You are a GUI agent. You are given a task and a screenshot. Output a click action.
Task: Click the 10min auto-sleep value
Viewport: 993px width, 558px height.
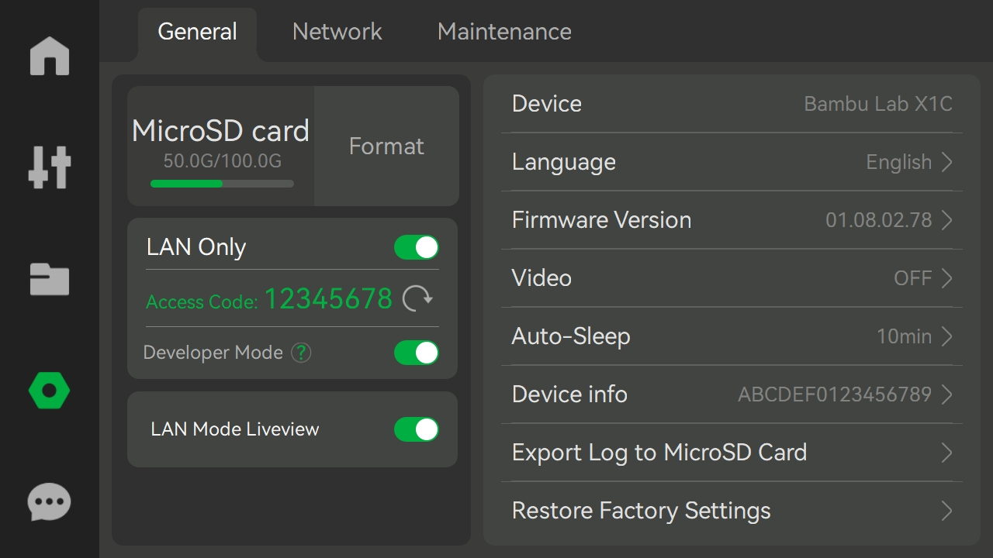904,336
